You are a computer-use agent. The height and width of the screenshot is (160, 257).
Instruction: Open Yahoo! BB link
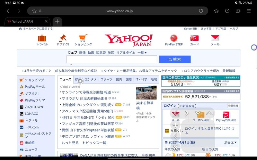coord(190,28)
